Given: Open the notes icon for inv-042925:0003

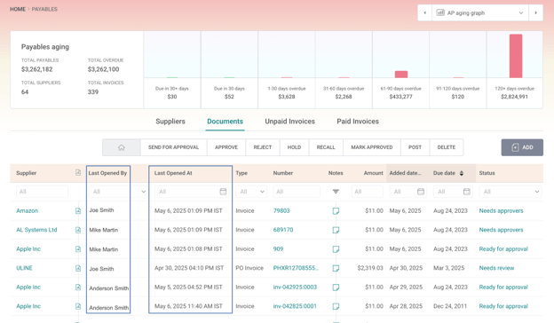Looking at the screenshot, I should pos(336,288).
